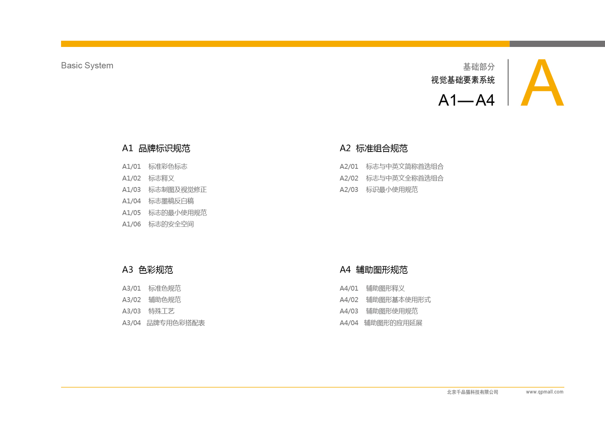Select entry 'A1/03 标志制图及视觉修正'
605x428 pixels.
(165, 190)
